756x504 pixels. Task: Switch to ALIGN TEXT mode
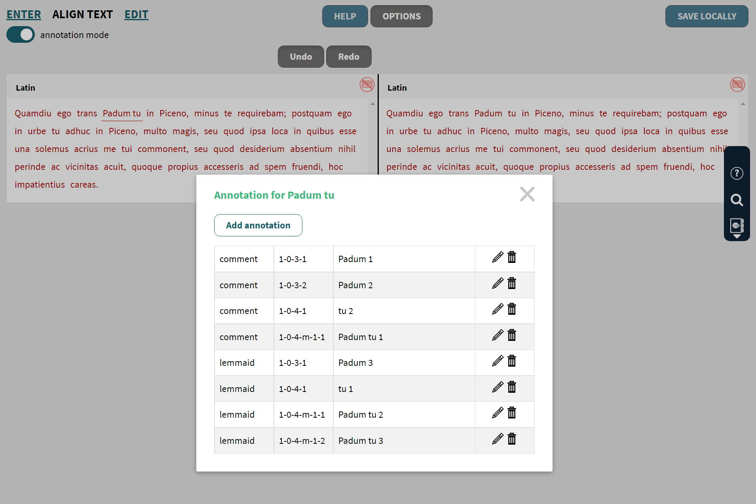point(83,14)
